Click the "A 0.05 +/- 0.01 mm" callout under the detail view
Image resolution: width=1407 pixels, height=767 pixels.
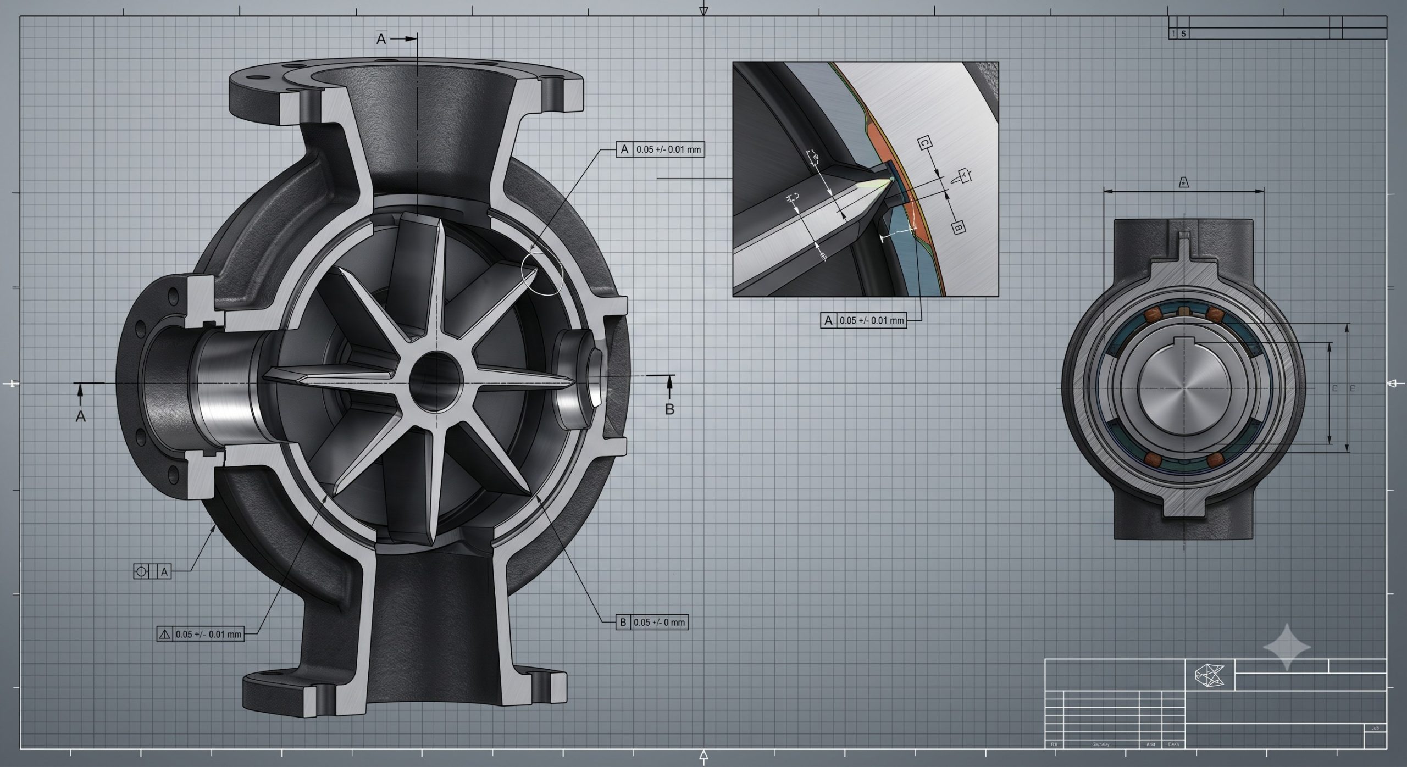click(864, 320)
